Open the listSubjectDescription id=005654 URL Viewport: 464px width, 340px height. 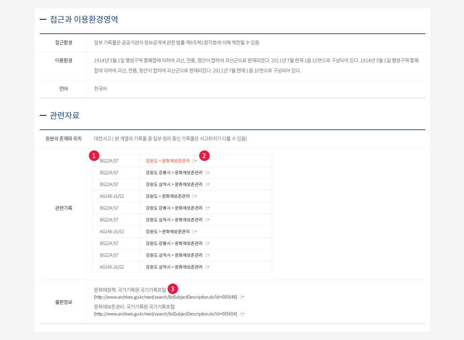point(165,314)
